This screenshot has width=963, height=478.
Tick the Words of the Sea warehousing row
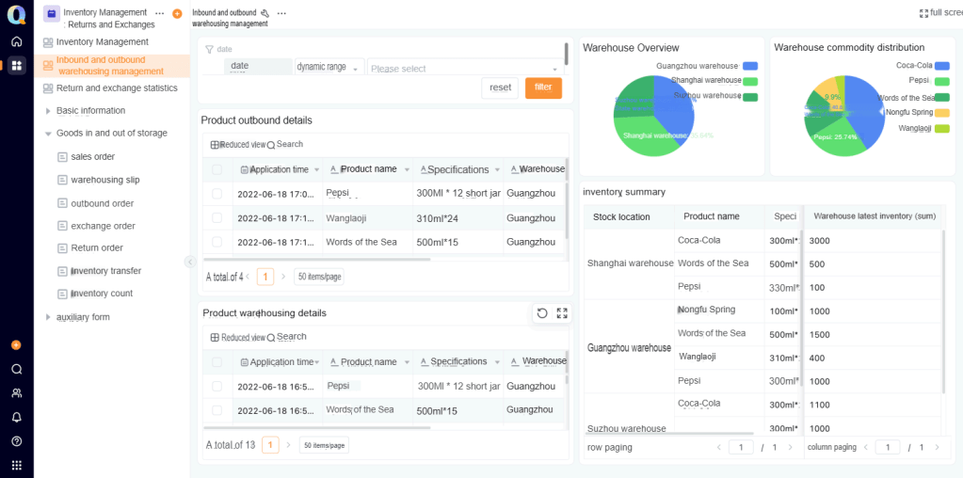click(x=217, y=410)
